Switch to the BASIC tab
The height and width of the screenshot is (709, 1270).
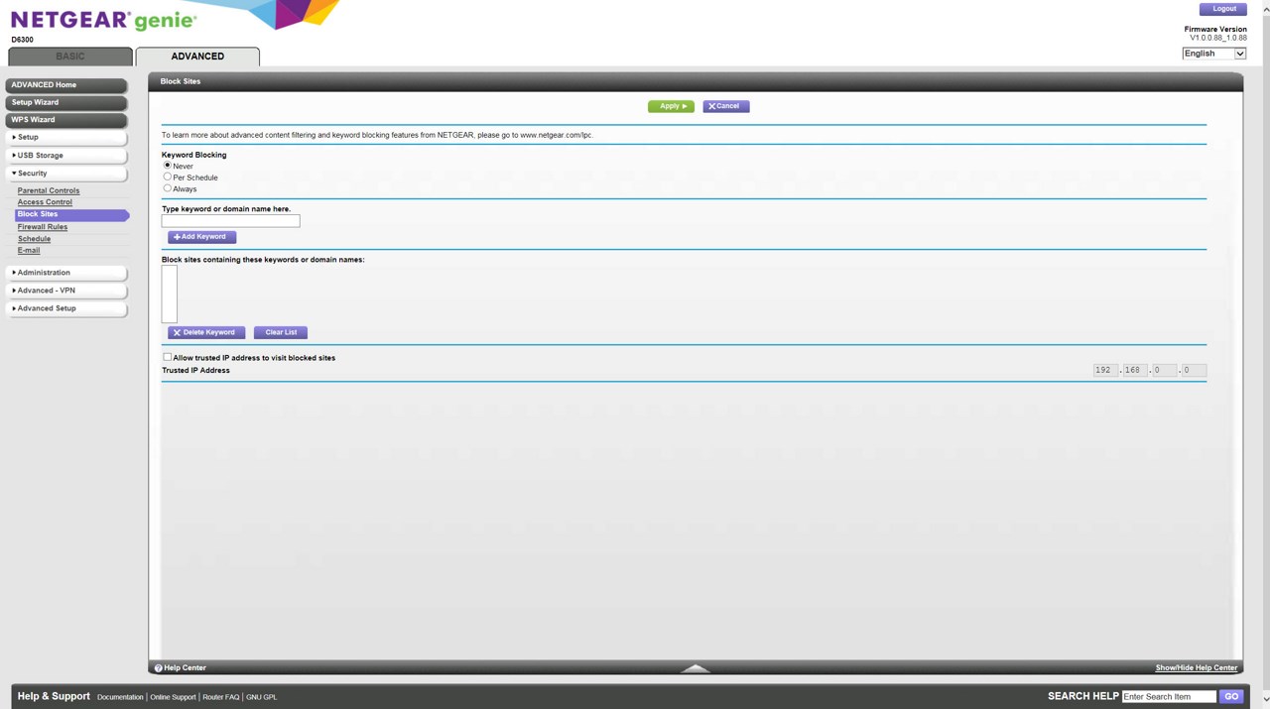70,57
